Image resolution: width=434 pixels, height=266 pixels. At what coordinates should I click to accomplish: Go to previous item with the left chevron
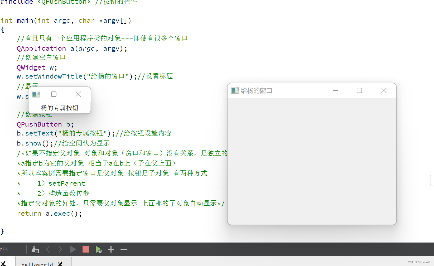pos(48,249)
